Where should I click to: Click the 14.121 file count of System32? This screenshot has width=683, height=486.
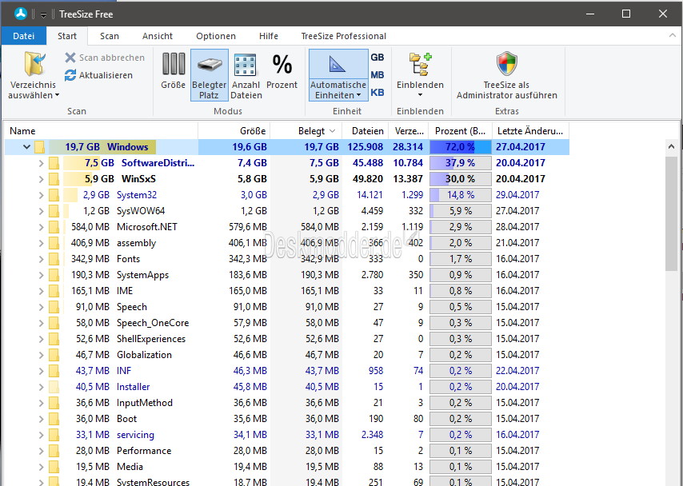[369, 195]
